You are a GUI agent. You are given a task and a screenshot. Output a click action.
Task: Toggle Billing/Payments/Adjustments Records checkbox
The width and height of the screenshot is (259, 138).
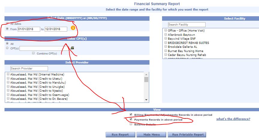[131, 115]
